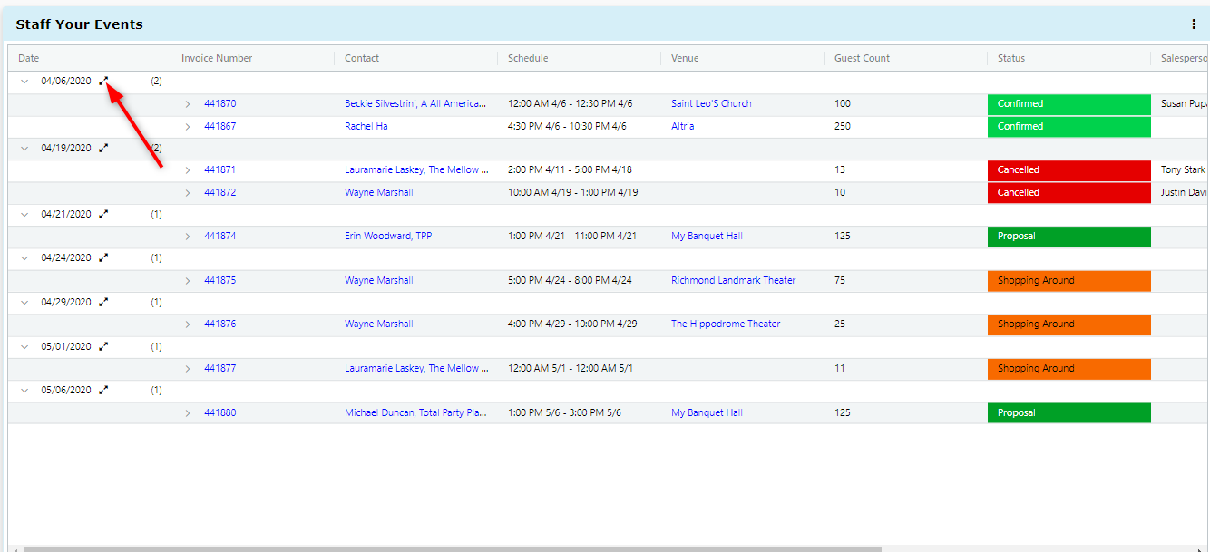Open invoice 441880 link
The width and height of the screenshot is (1210, 552).
[220, 412]
